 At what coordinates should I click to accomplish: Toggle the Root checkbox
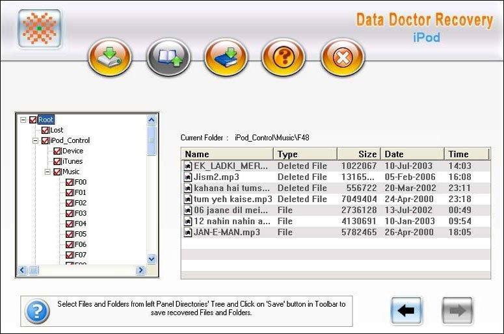(x=33, y=120)
